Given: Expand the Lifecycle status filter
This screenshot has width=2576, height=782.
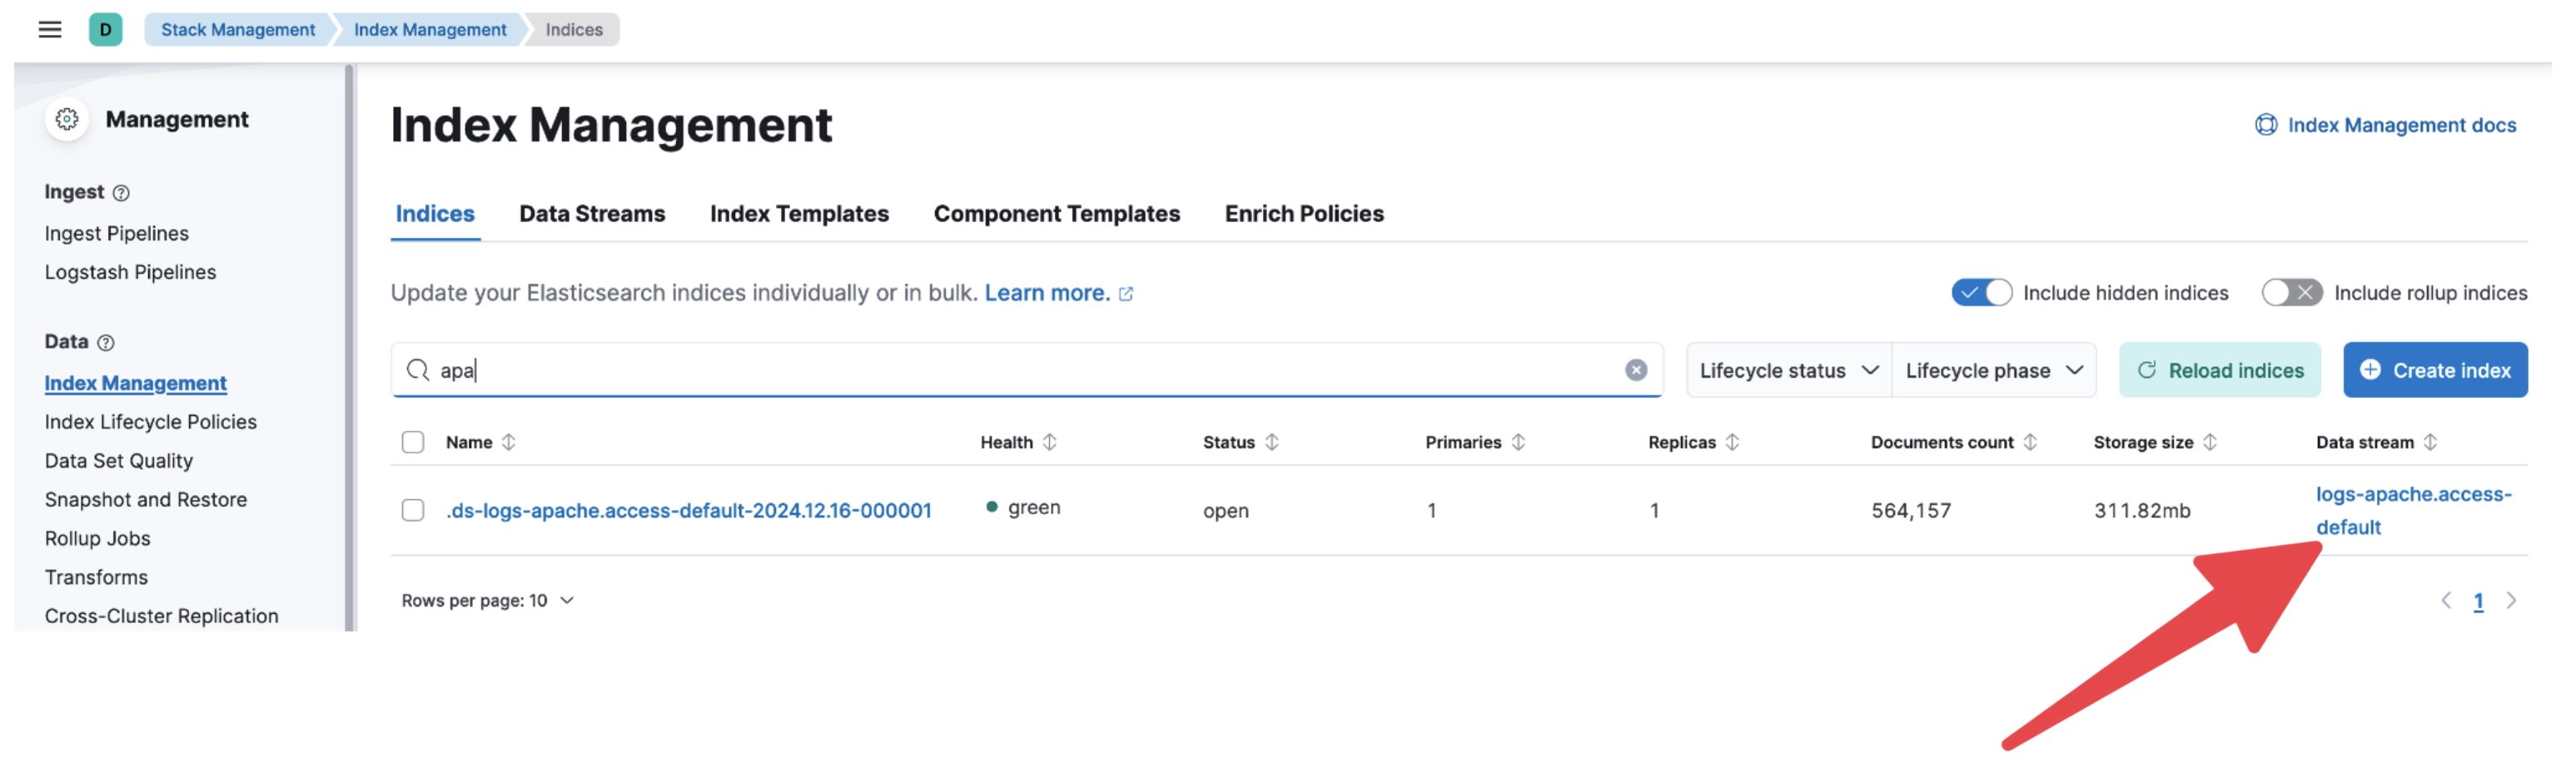Looking at the screenshot, I should coord(1787,370).
